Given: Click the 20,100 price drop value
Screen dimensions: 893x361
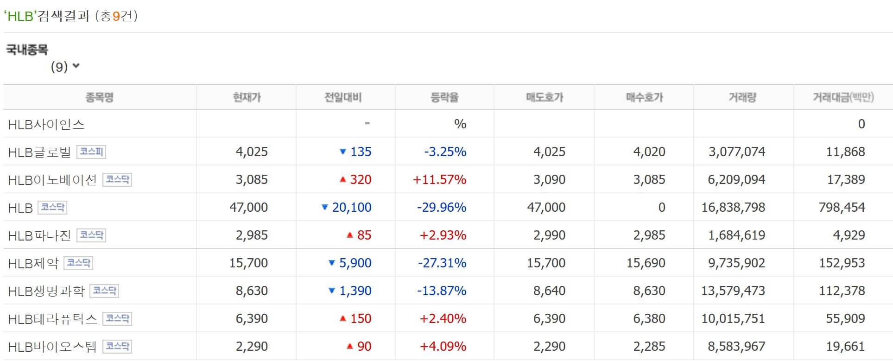Looking at the screenshot, I should (x=352, y=208).
